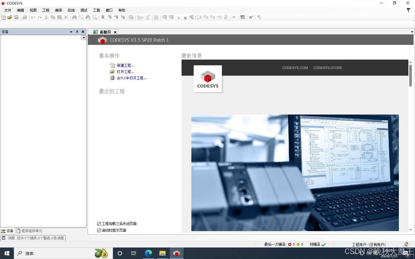Open the 窗口 menu
The image size is (415, 259).
(x=109, y=10)
